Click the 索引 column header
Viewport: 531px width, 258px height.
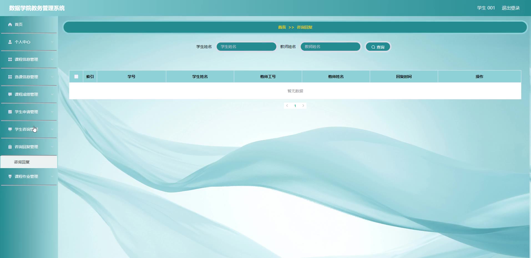[90, 77]
